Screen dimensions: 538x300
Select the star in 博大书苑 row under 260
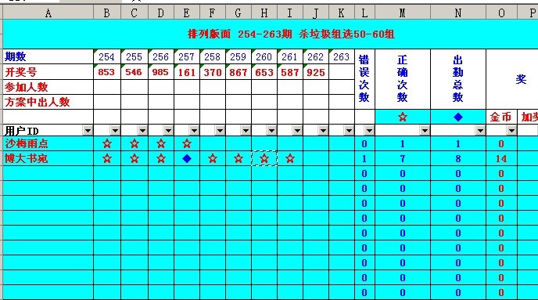pyautogui.click(x=264, y=158)
